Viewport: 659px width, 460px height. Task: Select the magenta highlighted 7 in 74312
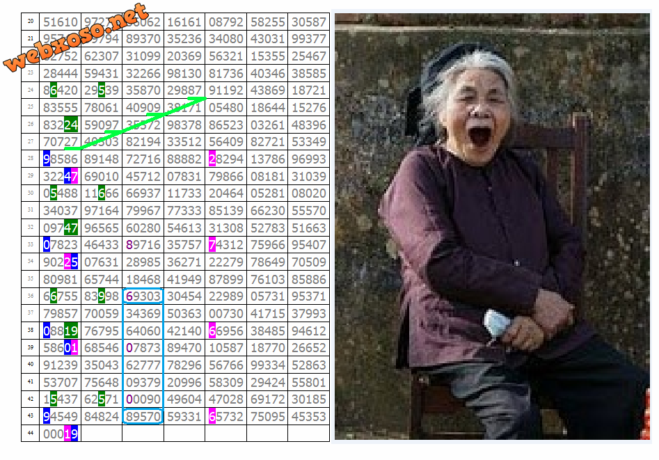[x=212, y=245]
